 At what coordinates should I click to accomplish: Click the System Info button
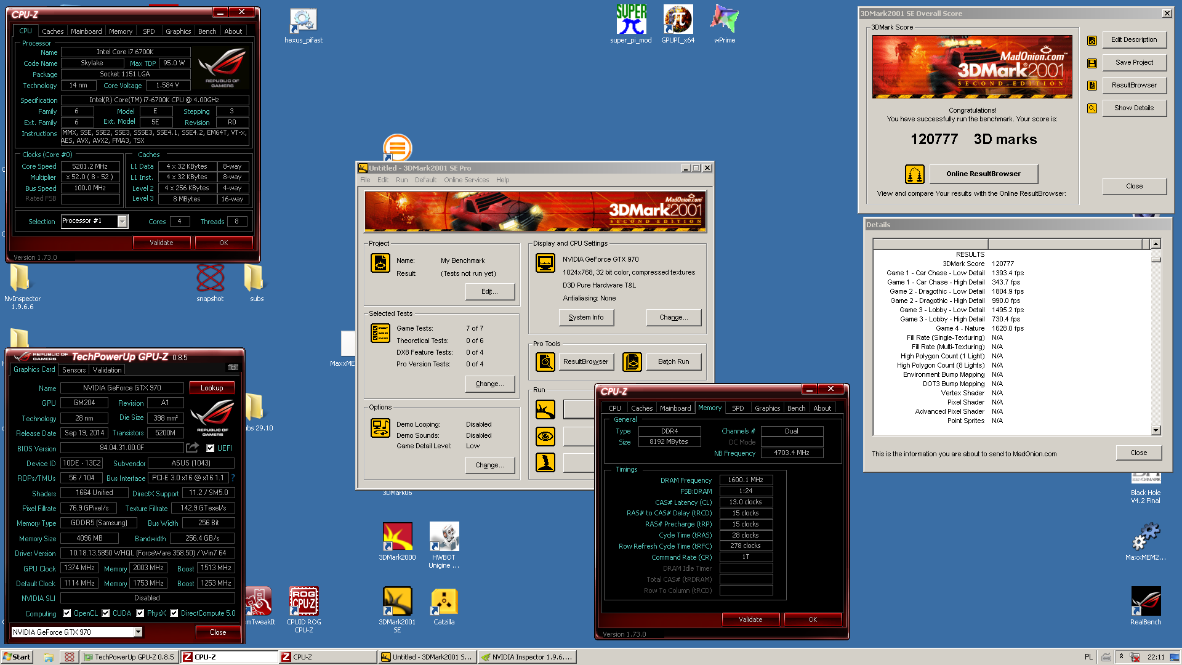pyautogui.click(x=586, y=318)
